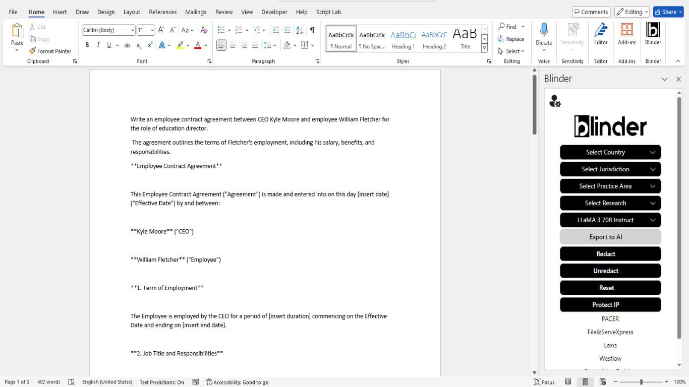Launch the Editor pane
The image size is (689, 387).
pyautogui.click(x=601, y=35)
